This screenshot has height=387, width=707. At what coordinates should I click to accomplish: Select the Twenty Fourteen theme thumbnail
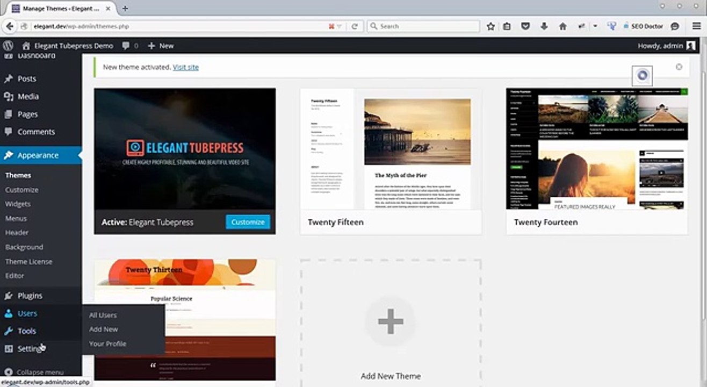pyautogui.click(x=597, y=149)
